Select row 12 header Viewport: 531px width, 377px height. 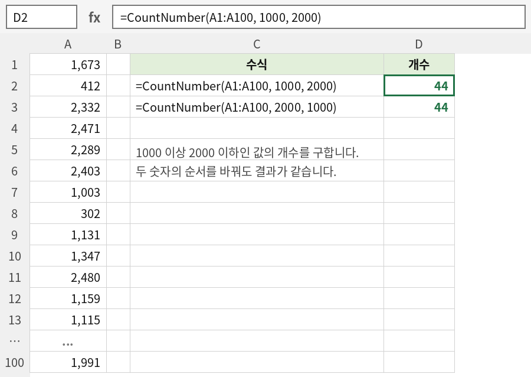[15, 298]
